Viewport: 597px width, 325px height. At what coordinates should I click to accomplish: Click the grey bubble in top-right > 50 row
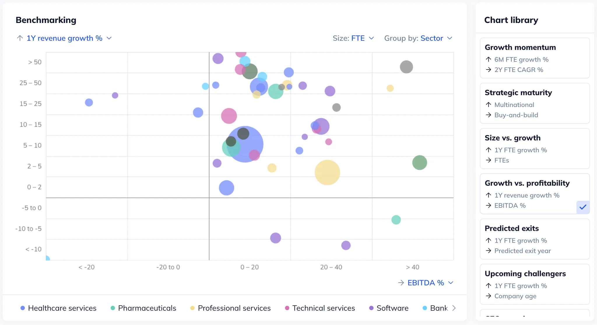[x=406, y=67]
